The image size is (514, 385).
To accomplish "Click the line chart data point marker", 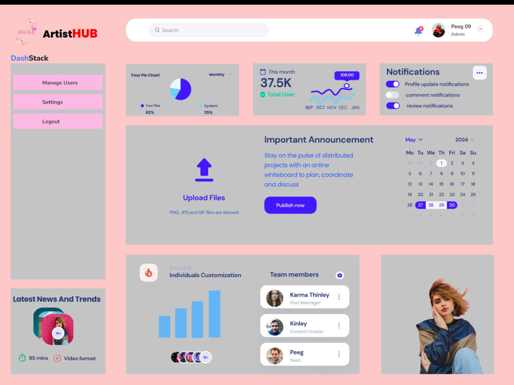I will click(x=346, y=86).
